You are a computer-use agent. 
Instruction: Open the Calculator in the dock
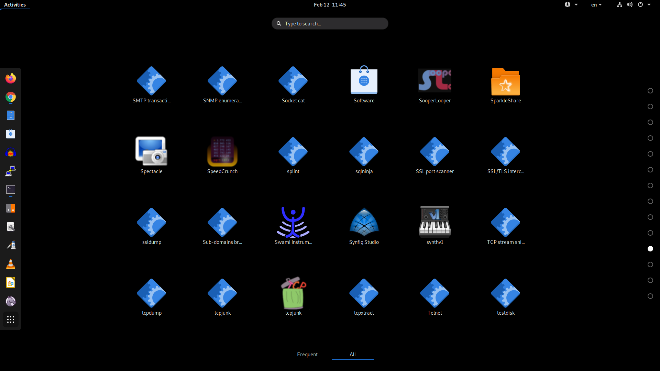11,208
